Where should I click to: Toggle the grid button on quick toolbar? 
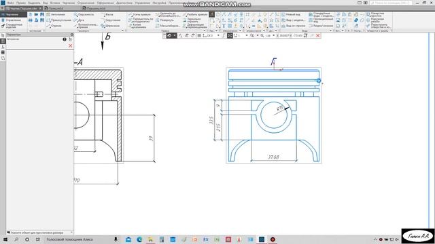coord(199,36)
